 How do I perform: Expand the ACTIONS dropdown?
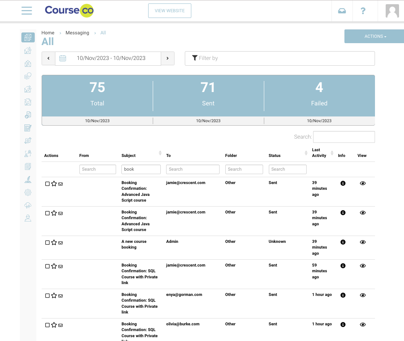pyautogui.click(x=375, y=36)
